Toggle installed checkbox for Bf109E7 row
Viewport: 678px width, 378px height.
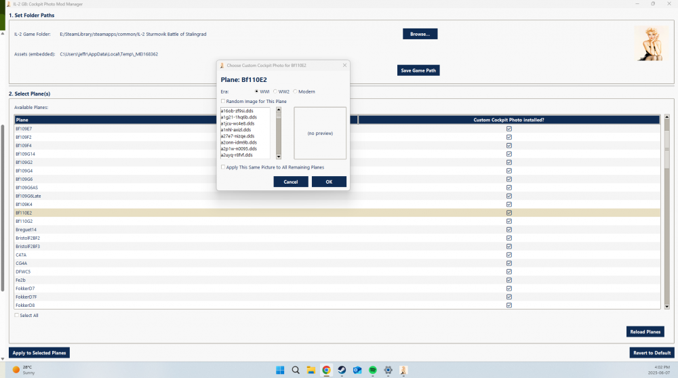(x=509, y=129)
